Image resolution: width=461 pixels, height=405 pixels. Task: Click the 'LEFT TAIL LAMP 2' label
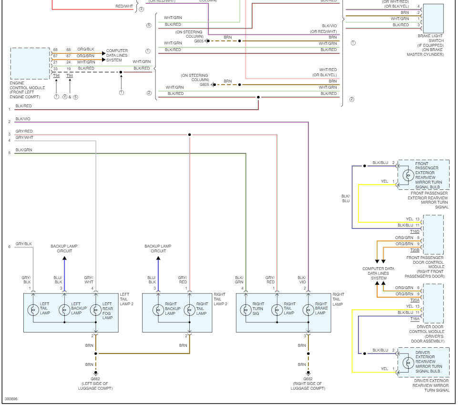[x=126, y=299]
